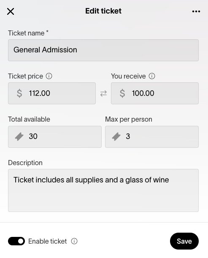Click the You receive info icon
This screenshot has height=258, width=208.
152,76
